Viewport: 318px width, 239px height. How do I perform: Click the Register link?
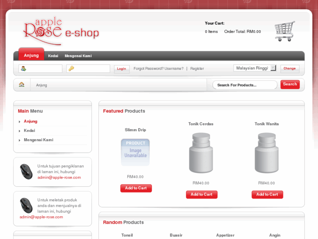pos(197,68)
